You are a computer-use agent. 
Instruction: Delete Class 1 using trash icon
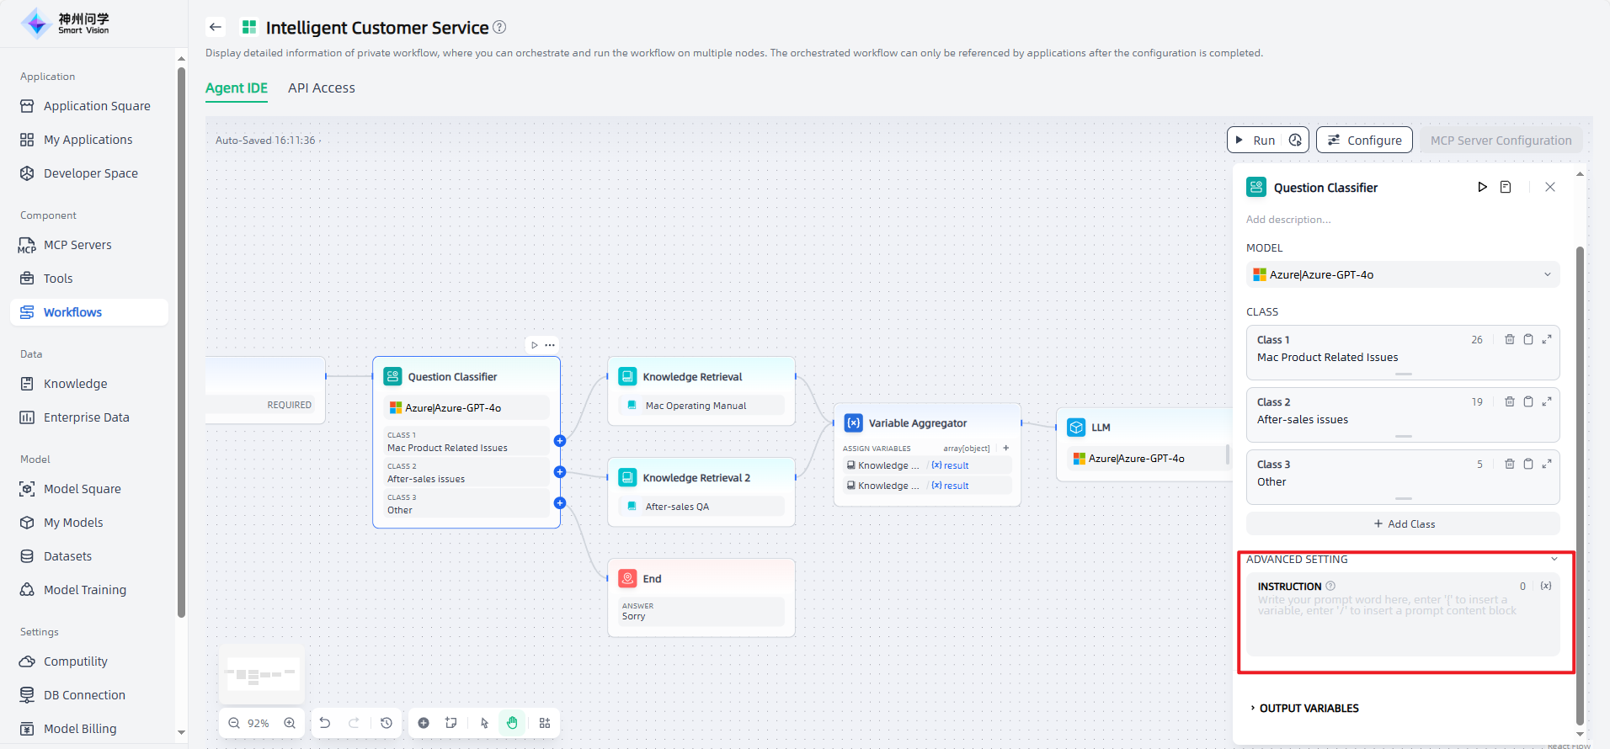(1510, 339)
